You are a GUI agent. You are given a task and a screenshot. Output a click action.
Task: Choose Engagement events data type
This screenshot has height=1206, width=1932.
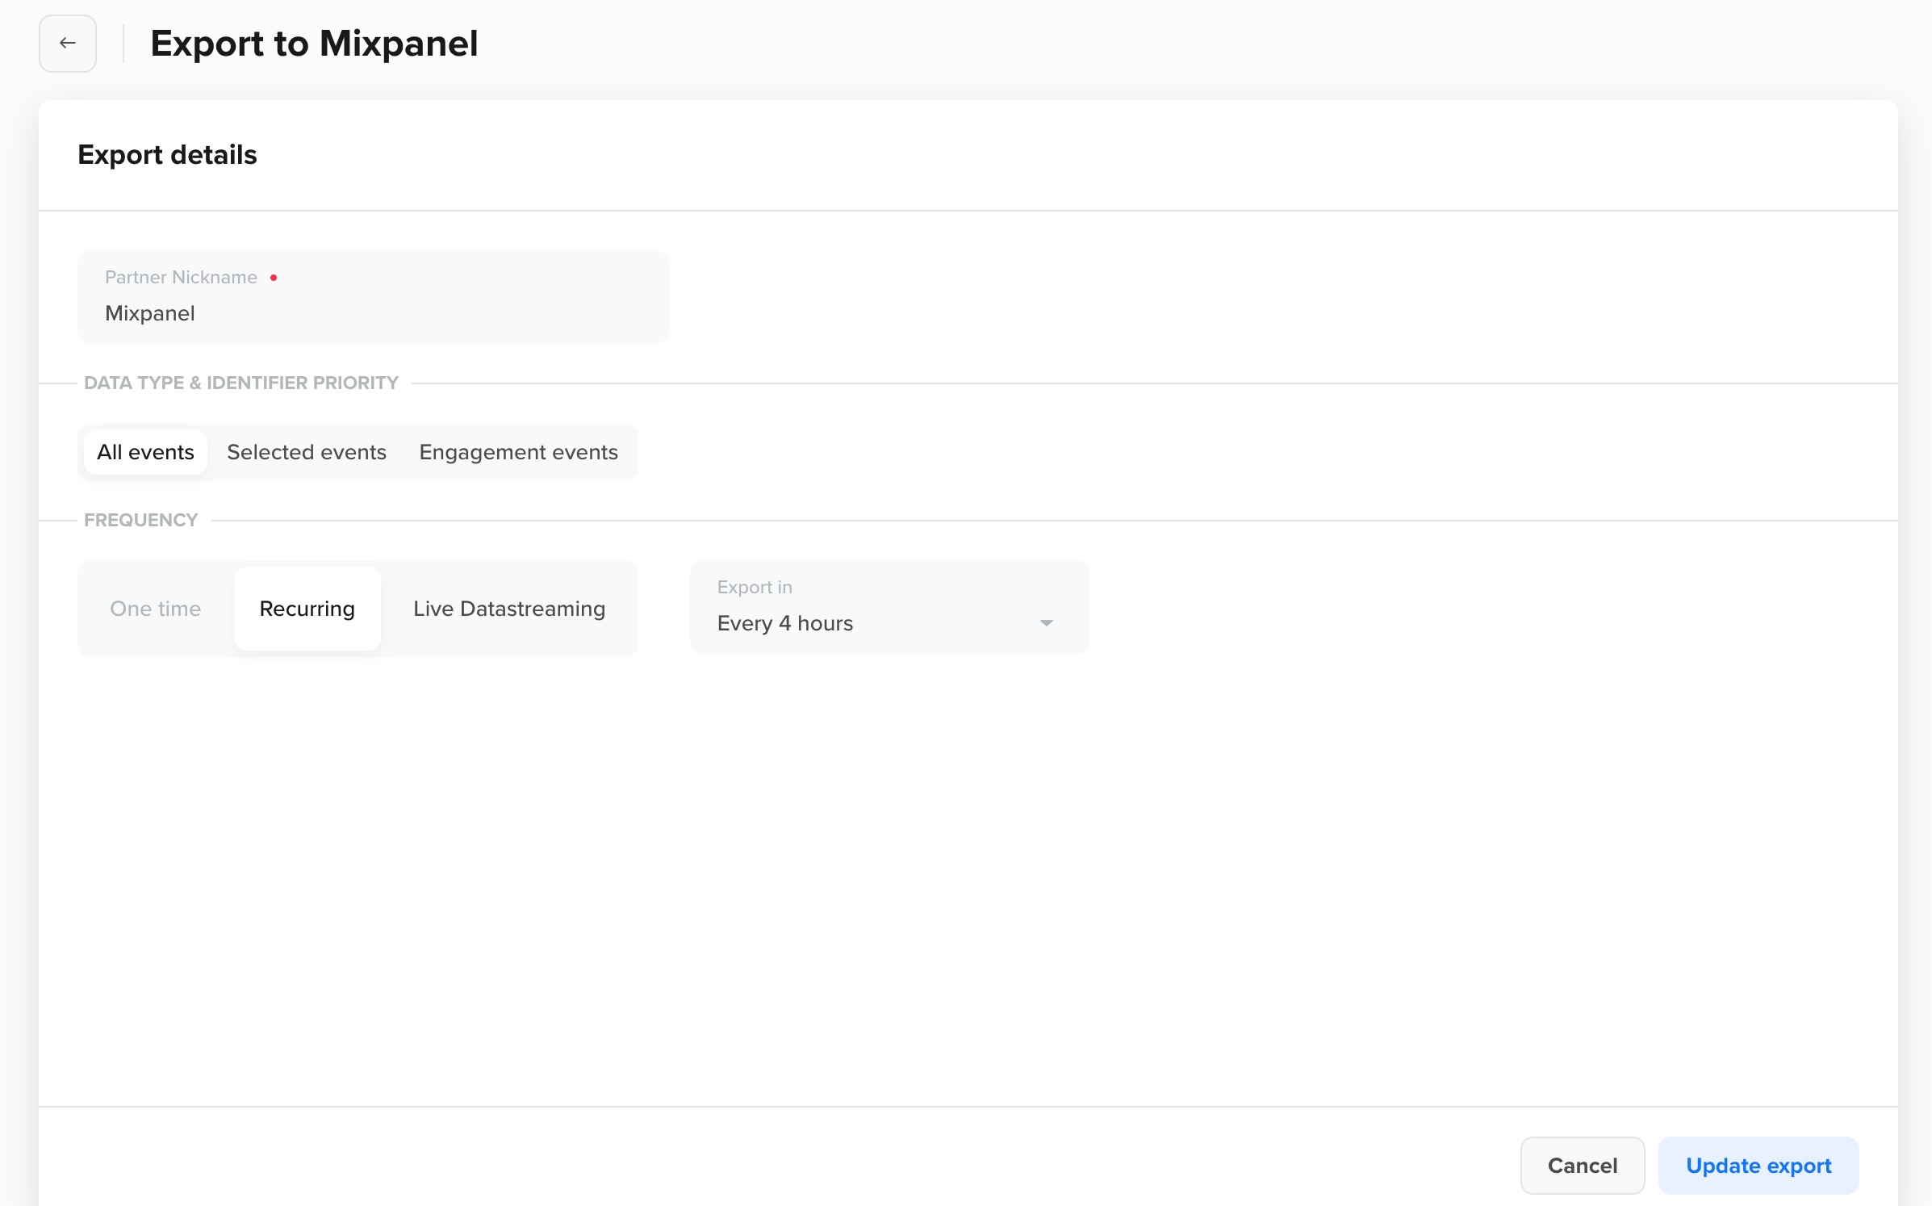click(518, 452)
